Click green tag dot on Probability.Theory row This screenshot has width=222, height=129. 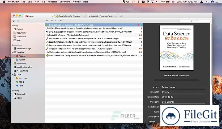(x=142, y=35)
